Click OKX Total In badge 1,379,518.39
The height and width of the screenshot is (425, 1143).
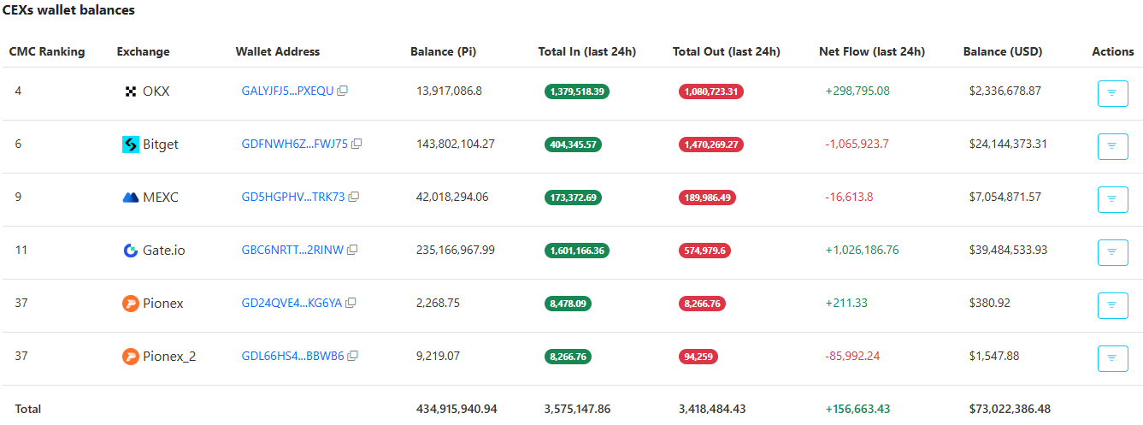tap(576, 91)
